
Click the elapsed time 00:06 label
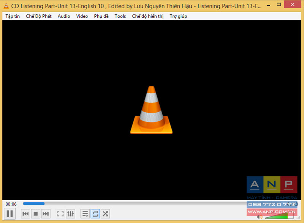tap(11, 204)
